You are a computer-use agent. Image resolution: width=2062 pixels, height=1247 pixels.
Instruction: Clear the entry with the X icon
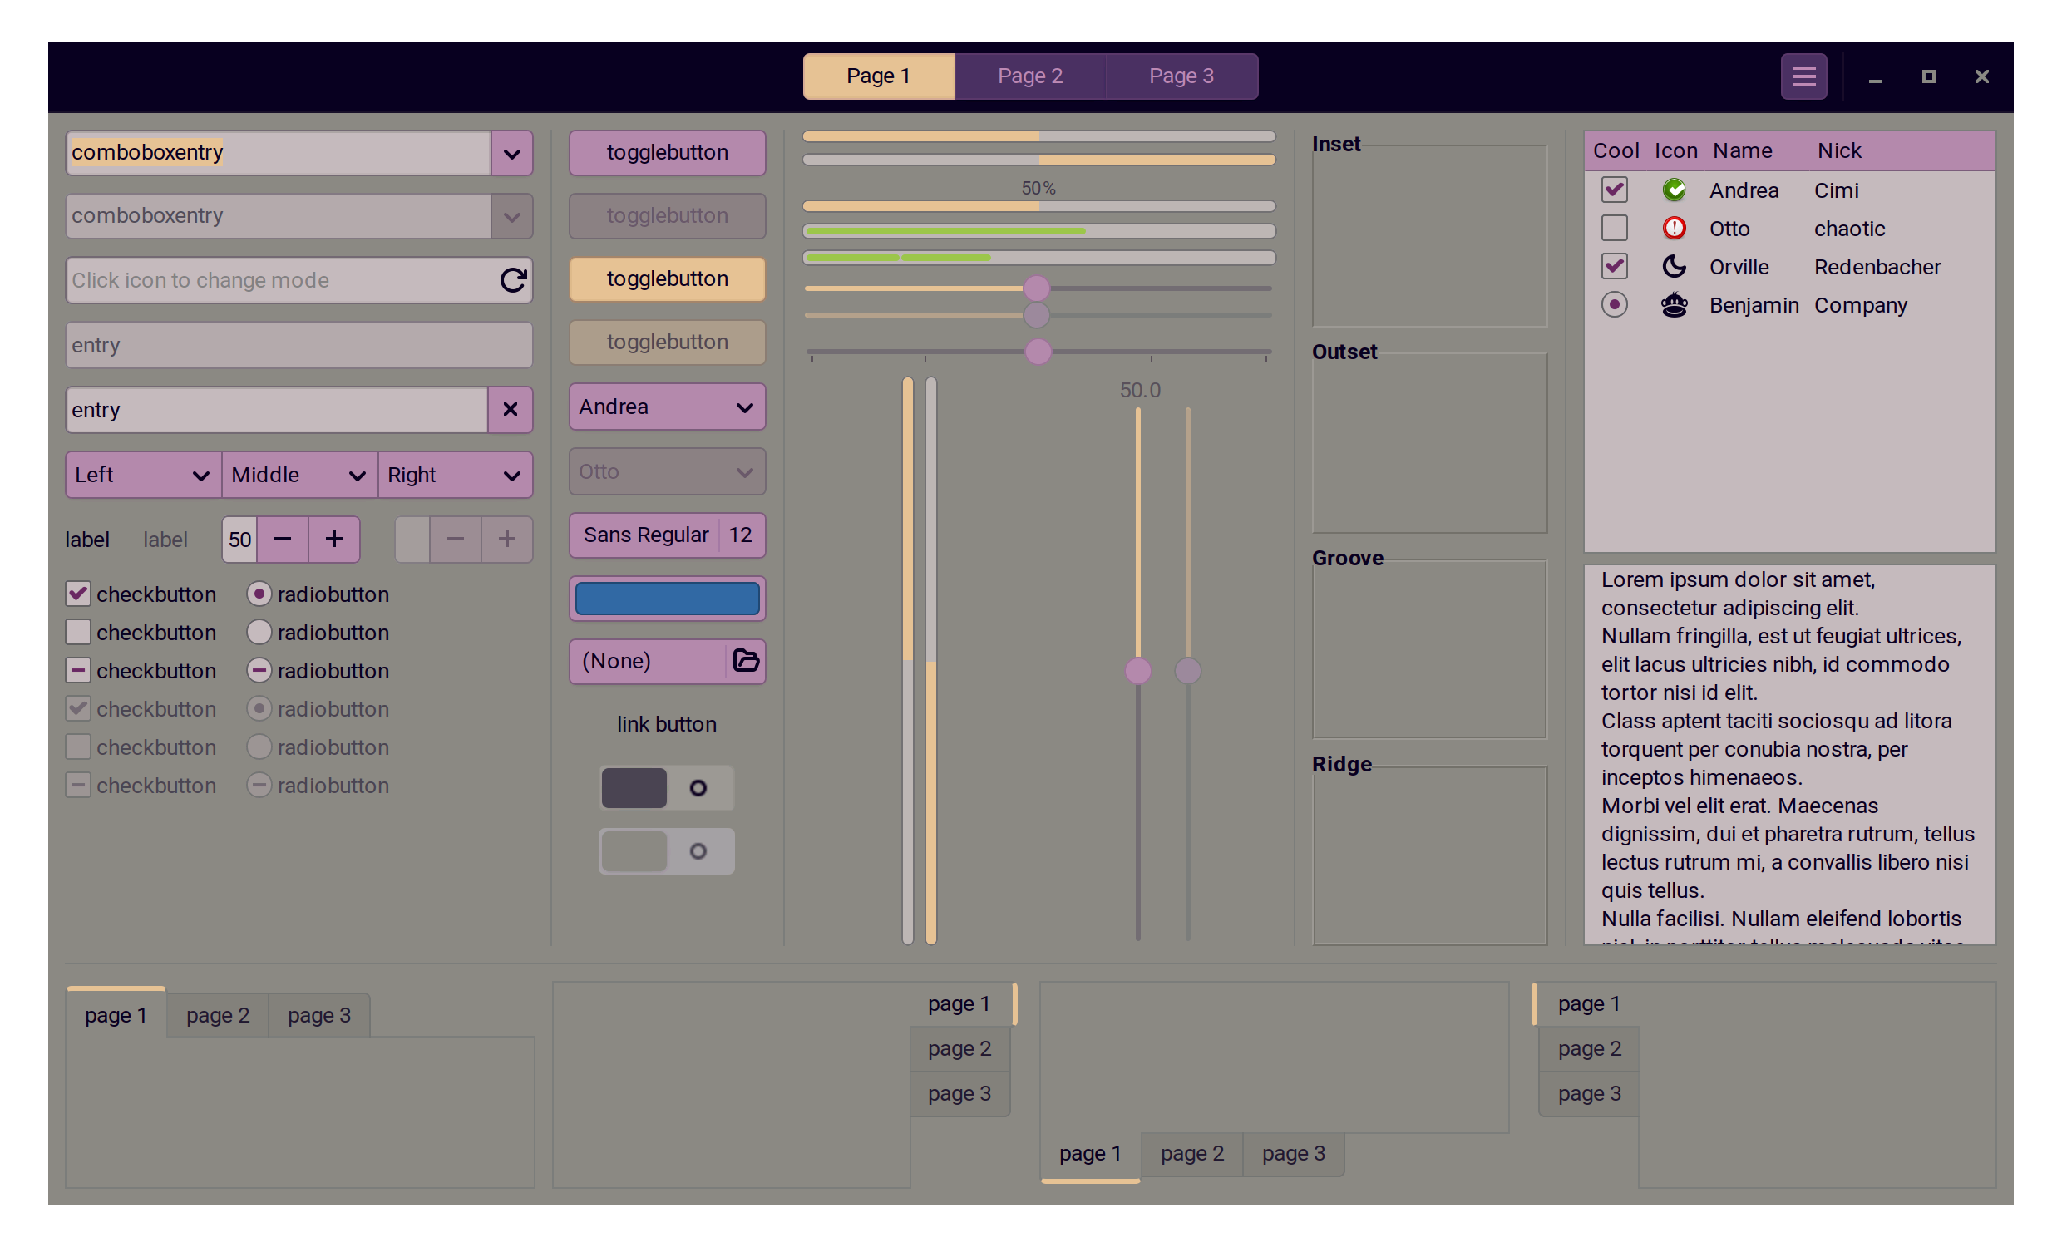click(510, 409)
